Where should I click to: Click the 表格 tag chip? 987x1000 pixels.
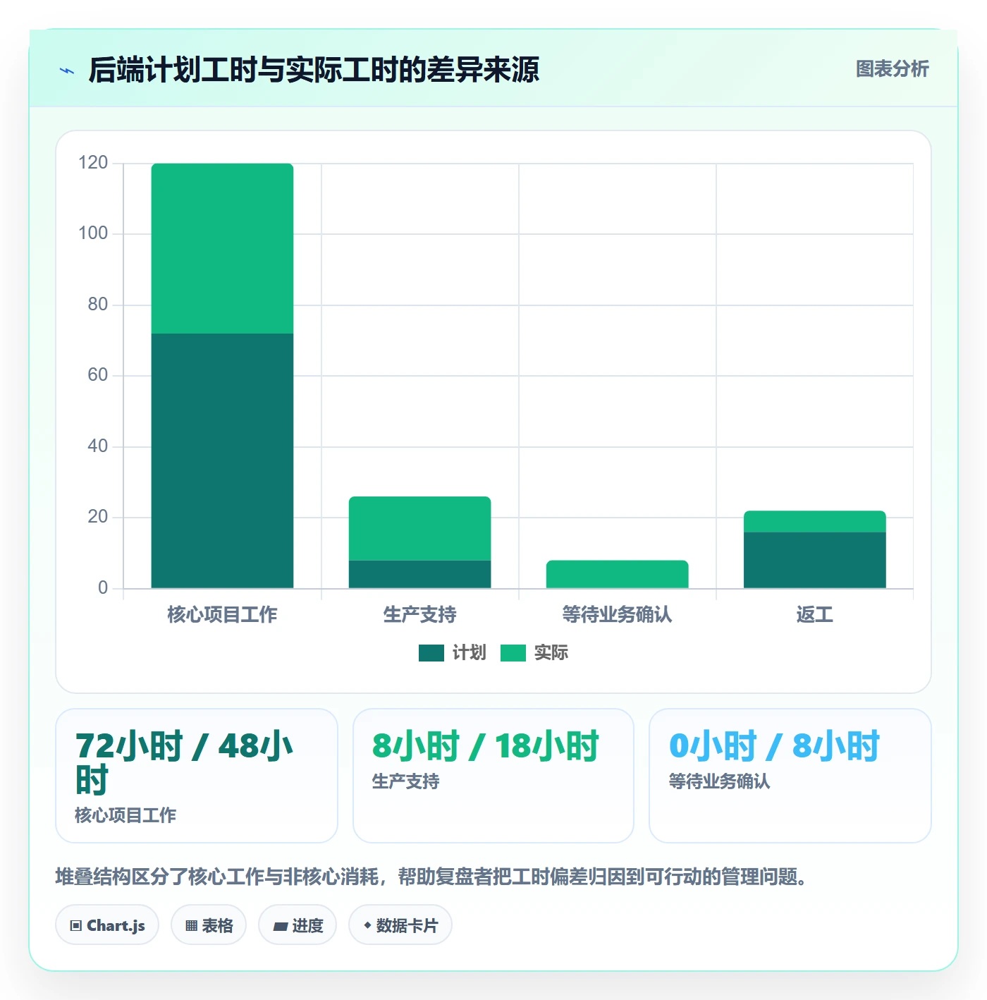pos(209,925)
